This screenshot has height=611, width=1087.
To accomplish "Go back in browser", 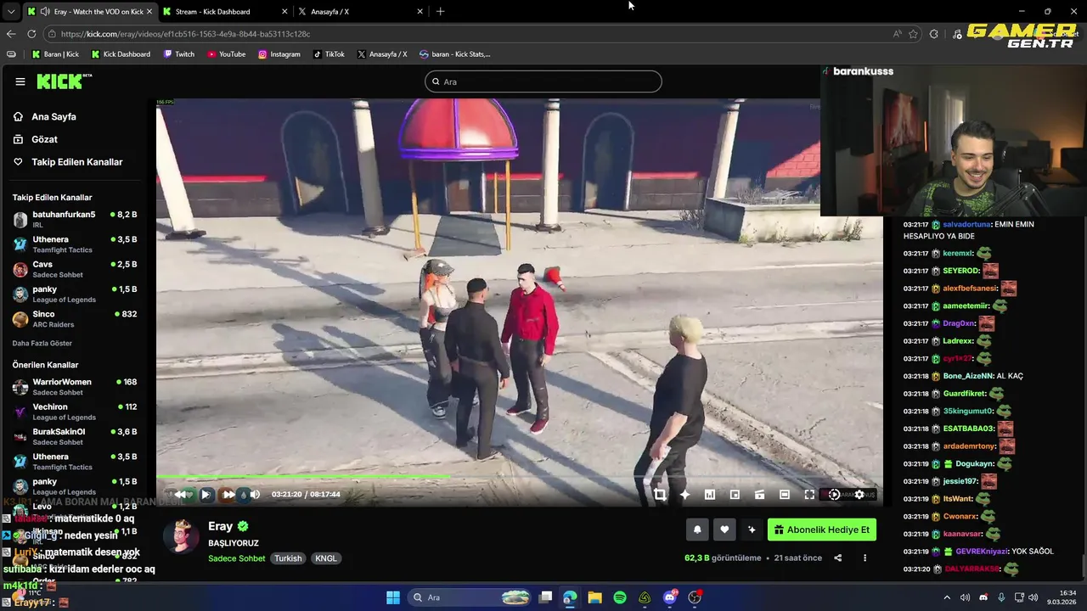I will tap(11, 34).
